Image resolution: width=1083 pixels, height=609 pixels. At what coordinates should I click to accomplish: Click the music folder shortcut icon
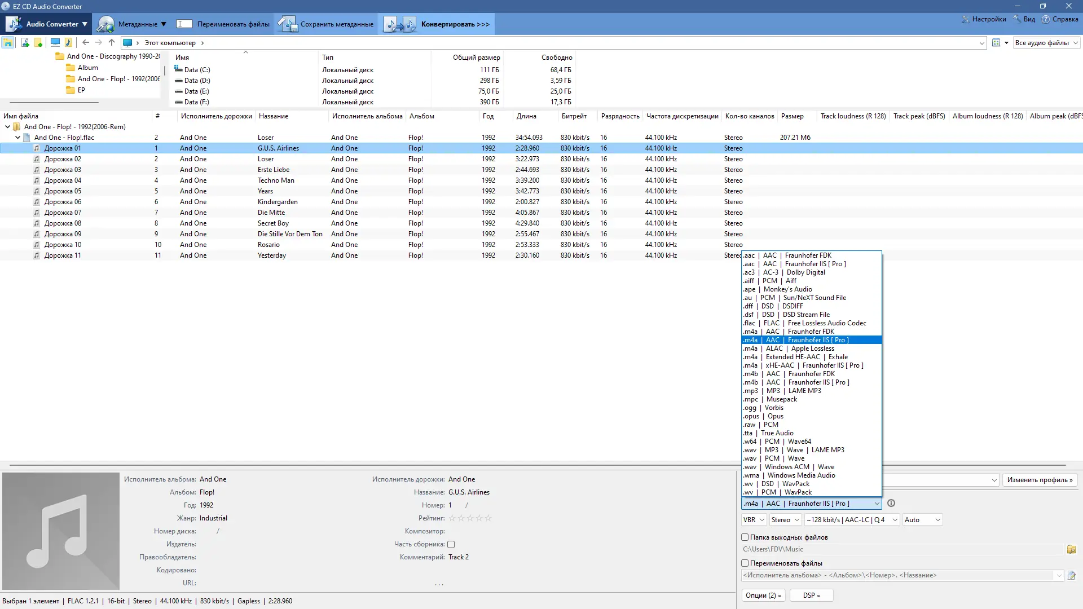68,42
